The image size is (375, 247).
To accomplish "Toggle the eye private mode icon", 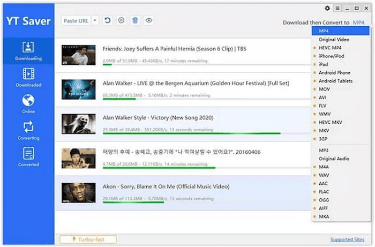I will [x=149, y=20].
